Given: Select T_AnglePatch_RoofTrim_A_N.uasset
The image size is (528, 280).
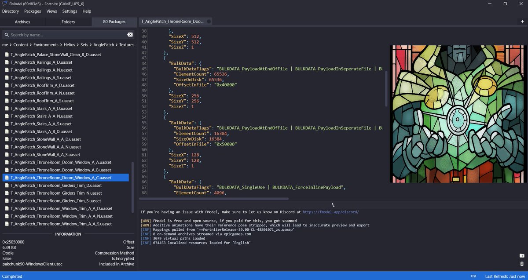Looking at the screenshot, I should (66, 93).
